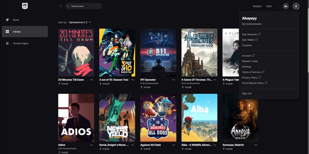Viewport: 309px width, 154px height.
Task: Select Redeem Code in profile menu
Action: click(250, 61)
